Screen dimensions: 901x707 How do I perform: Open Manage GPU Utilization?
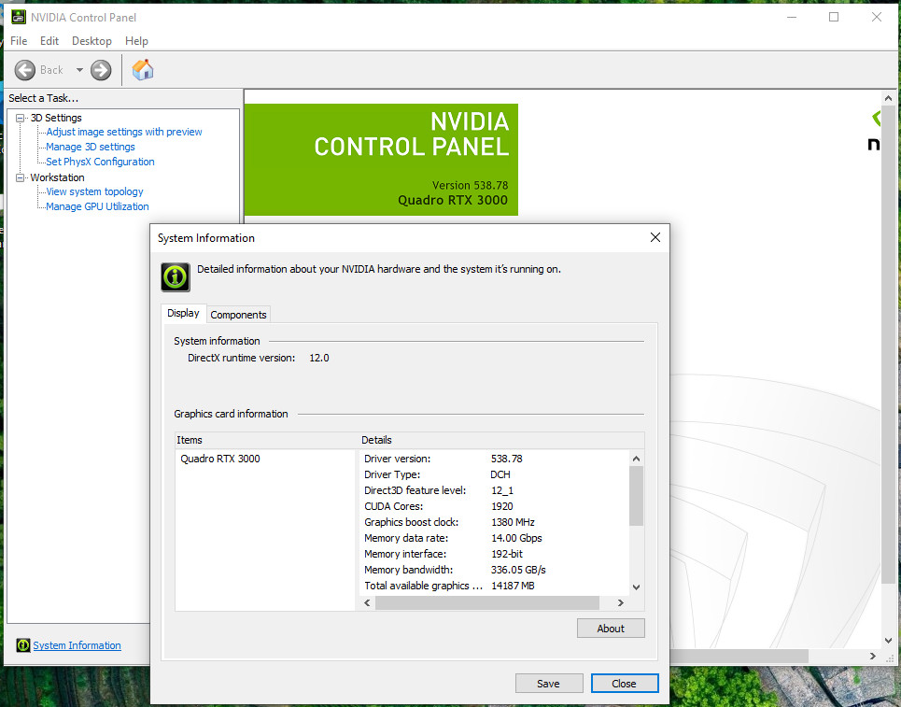97,206
